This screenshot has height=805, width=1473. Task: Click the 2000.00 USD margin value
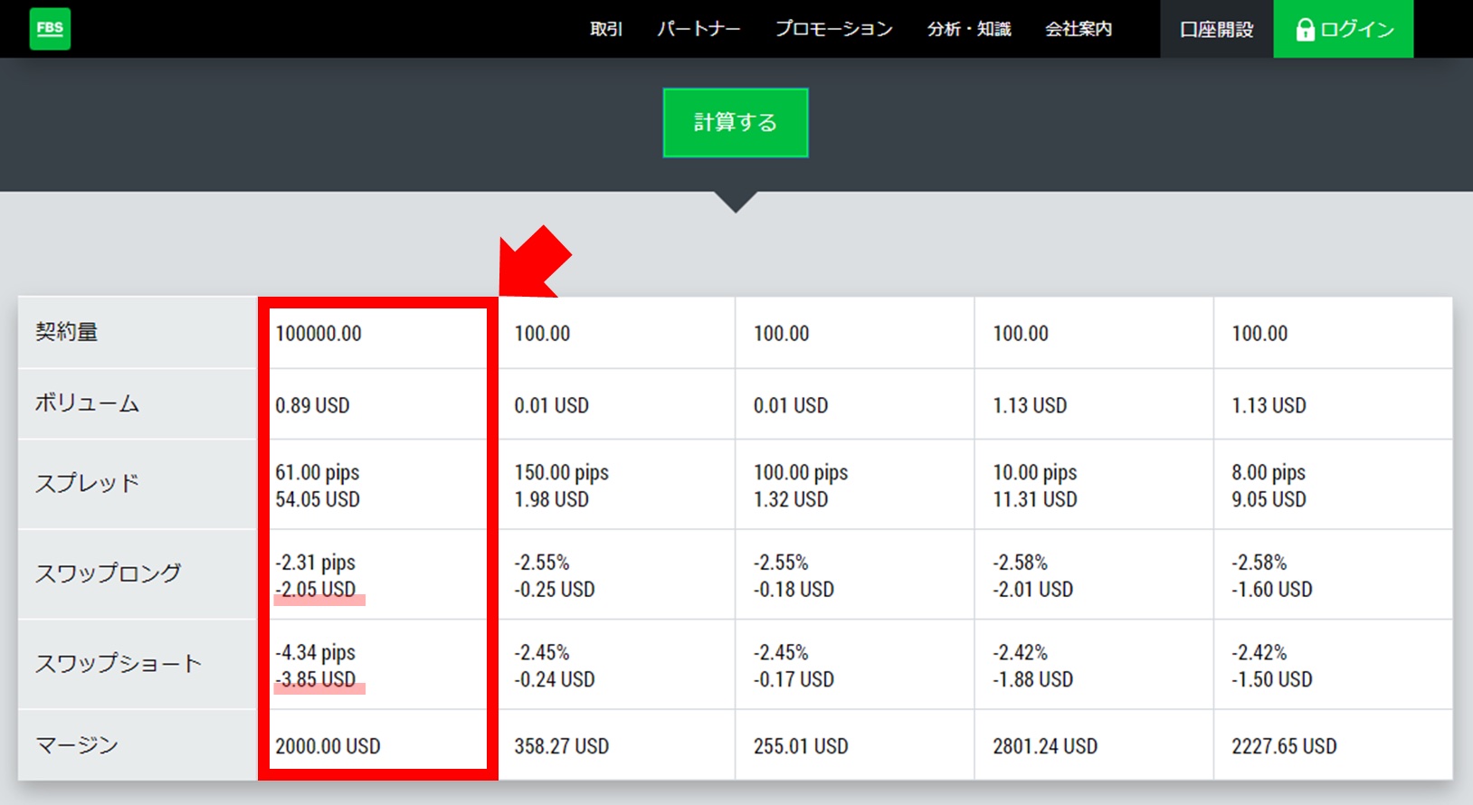[328, 746]
